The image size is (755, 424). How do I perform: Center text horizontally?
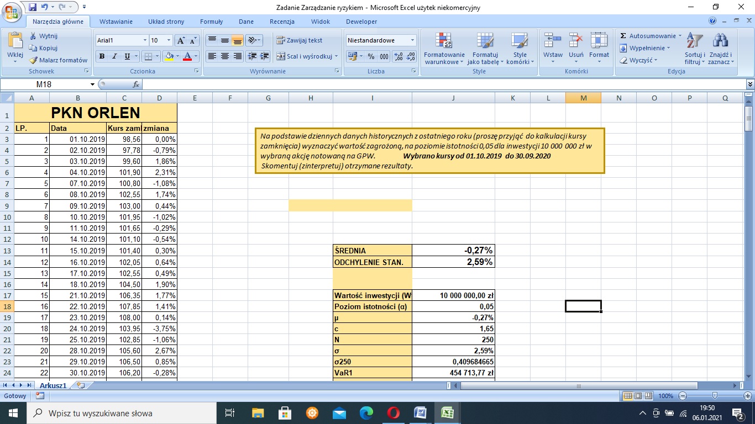tap(224, 56)
